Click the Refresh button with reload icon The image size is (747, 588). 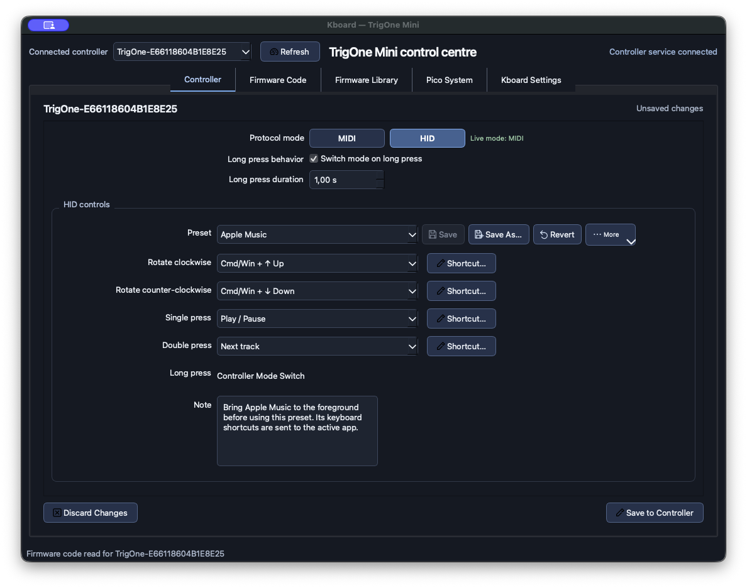(290, 52)
